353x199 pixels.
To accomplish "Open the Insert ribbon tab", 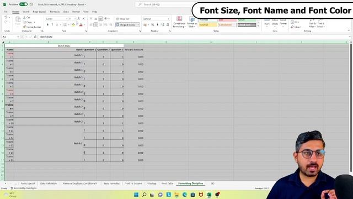I will point(25,12).
